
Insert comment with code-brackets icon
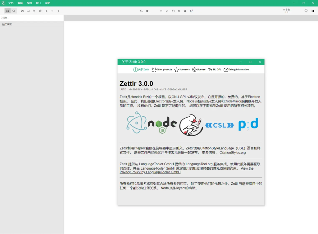point(161,11)
